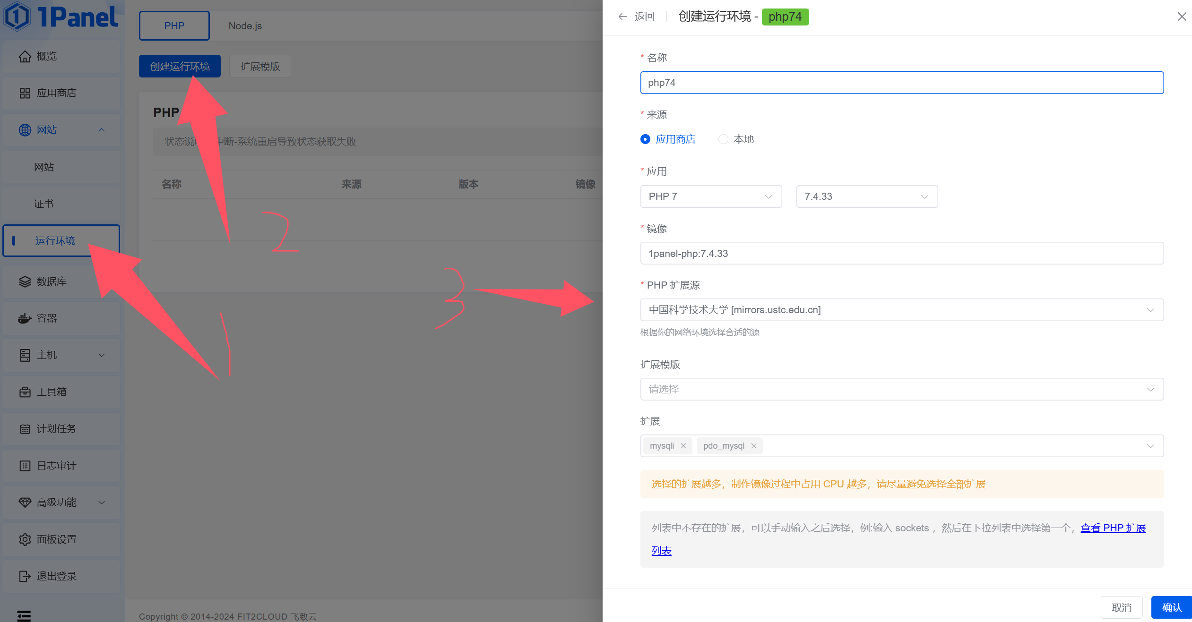The height and width of the screenshot is (622, 1192).
Task: Click the logout icon
Action: [25, 576]
